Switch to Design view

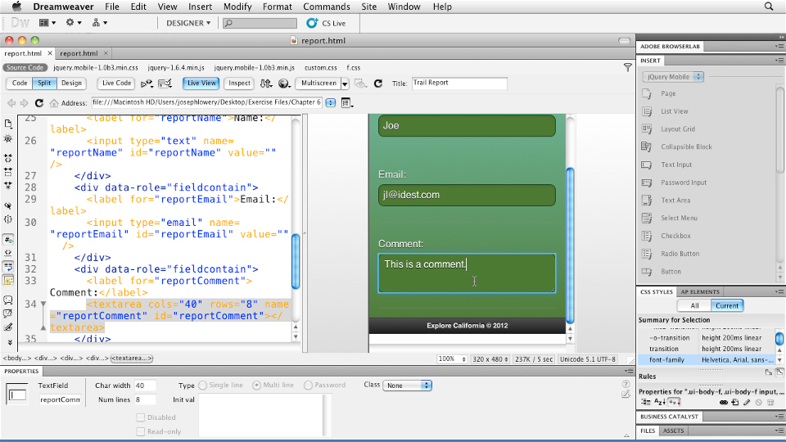71,83
